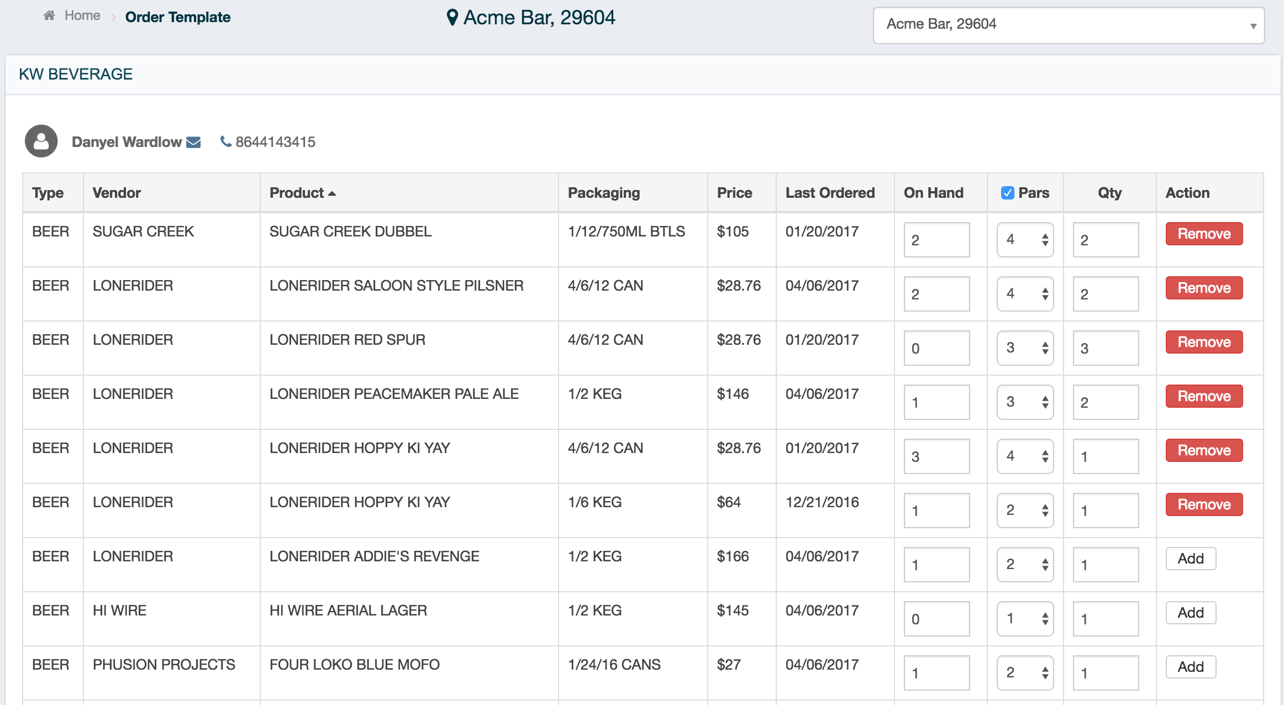The image size is (1284, 705).
Task: Open Pars selector for Hoppy Ki Yay 4/6/12 CAN
Action: point(1025,456)
